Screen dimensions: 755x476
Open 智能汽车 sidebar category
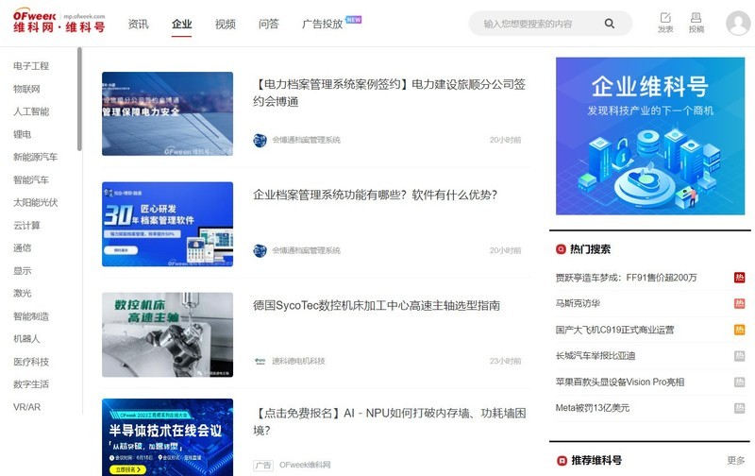coord(31,180)
